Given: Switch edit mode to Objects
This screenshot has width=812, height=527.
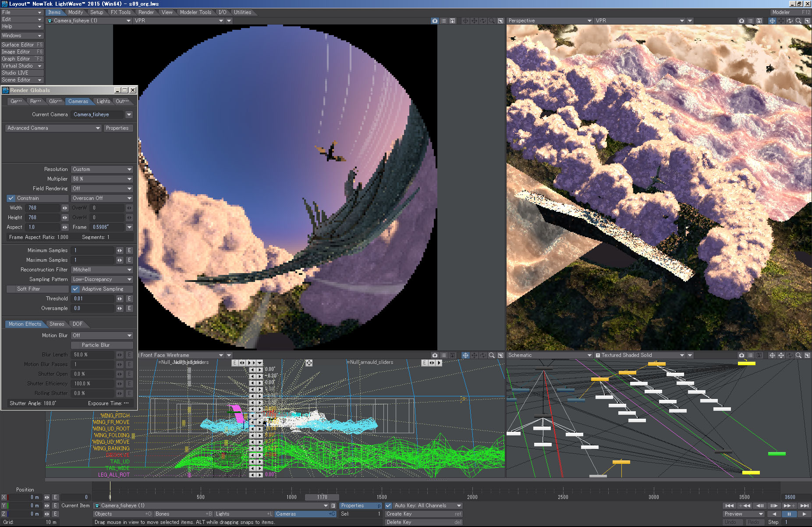Looking at the screenshot, I should coord(123,514).
